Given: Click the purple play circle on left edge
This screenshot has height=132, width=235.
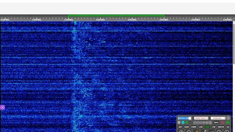Looking at the screenshot, I should click(3, 107).
